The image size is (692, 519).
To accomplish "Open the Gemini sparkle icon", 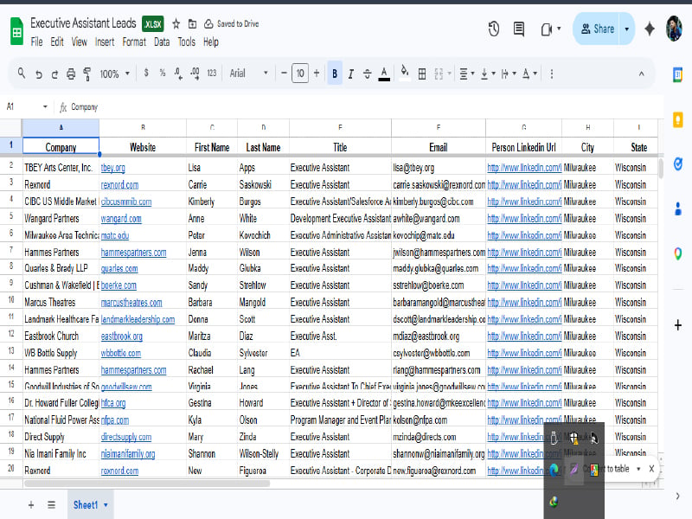I will [650, 29].
